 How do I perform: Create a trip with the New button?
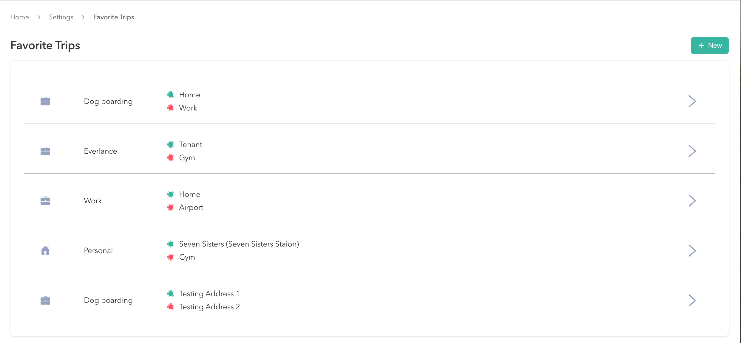pos(710,45)
